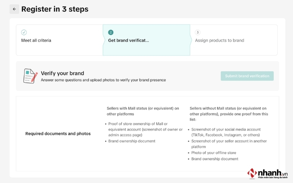
Task: Go to Assign products to brand step
Action: [219, 40]
